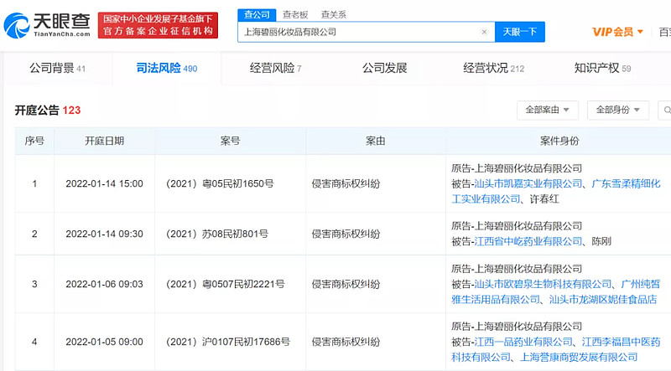Click case number （2021）沪0107民初17686号
The height and width of the screenshot is (371, 671).
click(227, 342)
